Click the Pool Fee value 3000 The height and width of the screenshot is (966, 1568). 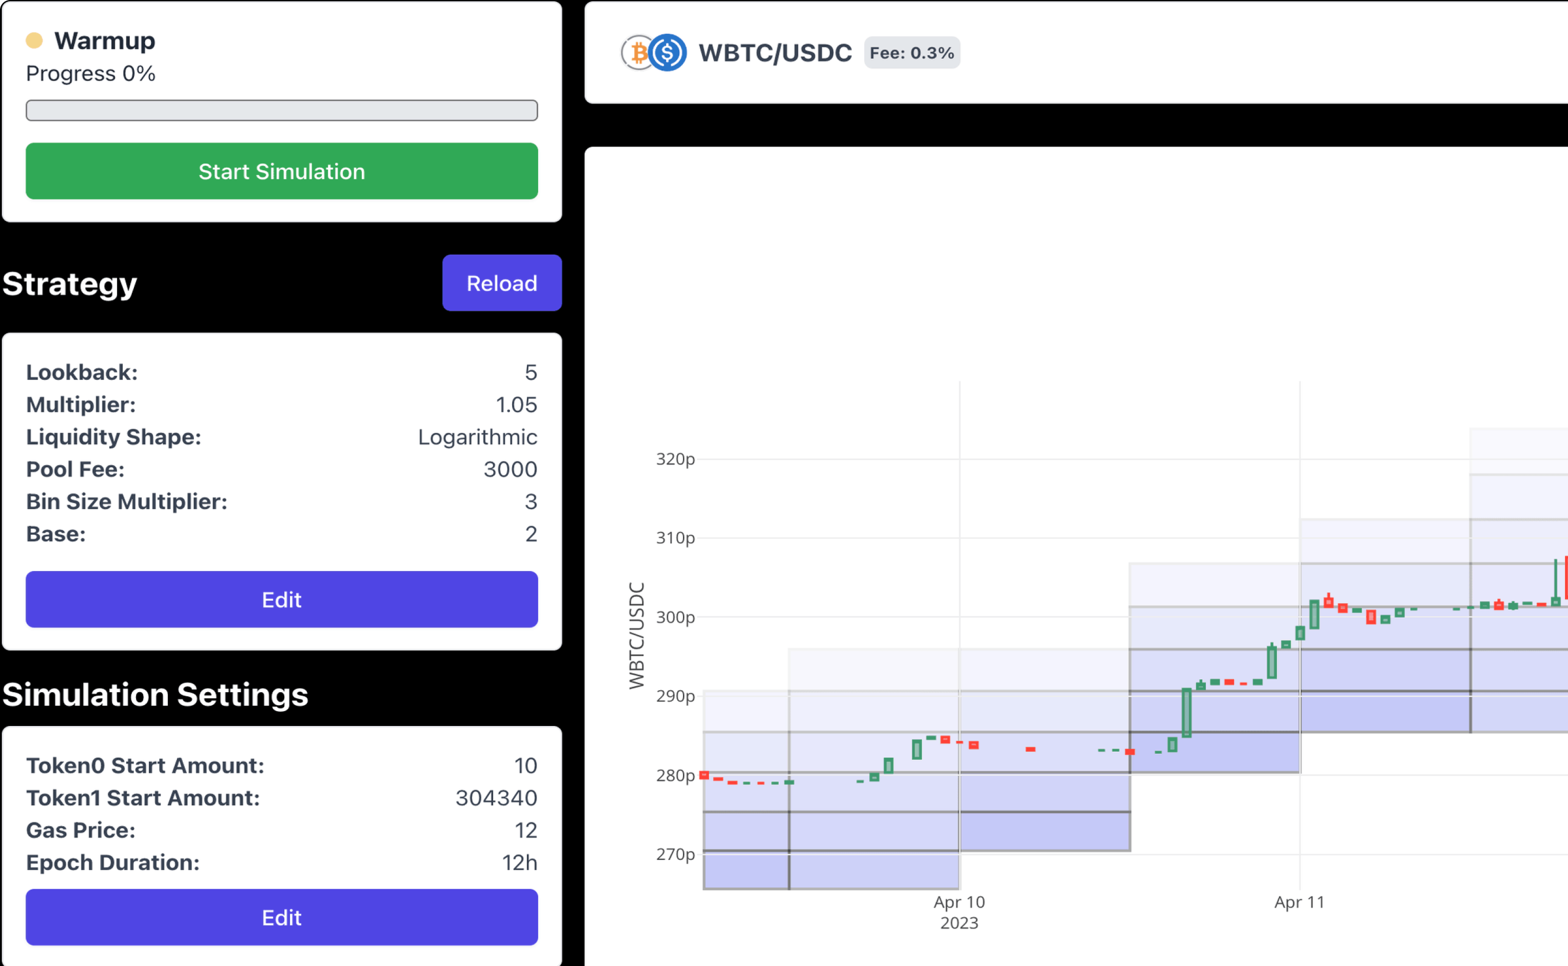(x=510, y=470)
